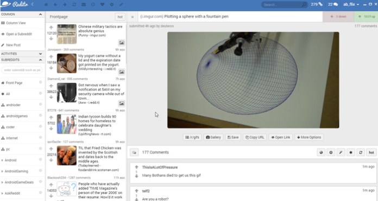378x201 pixels.
Task: Upvote the Chinese military tactics post
Action: (51, 28)
